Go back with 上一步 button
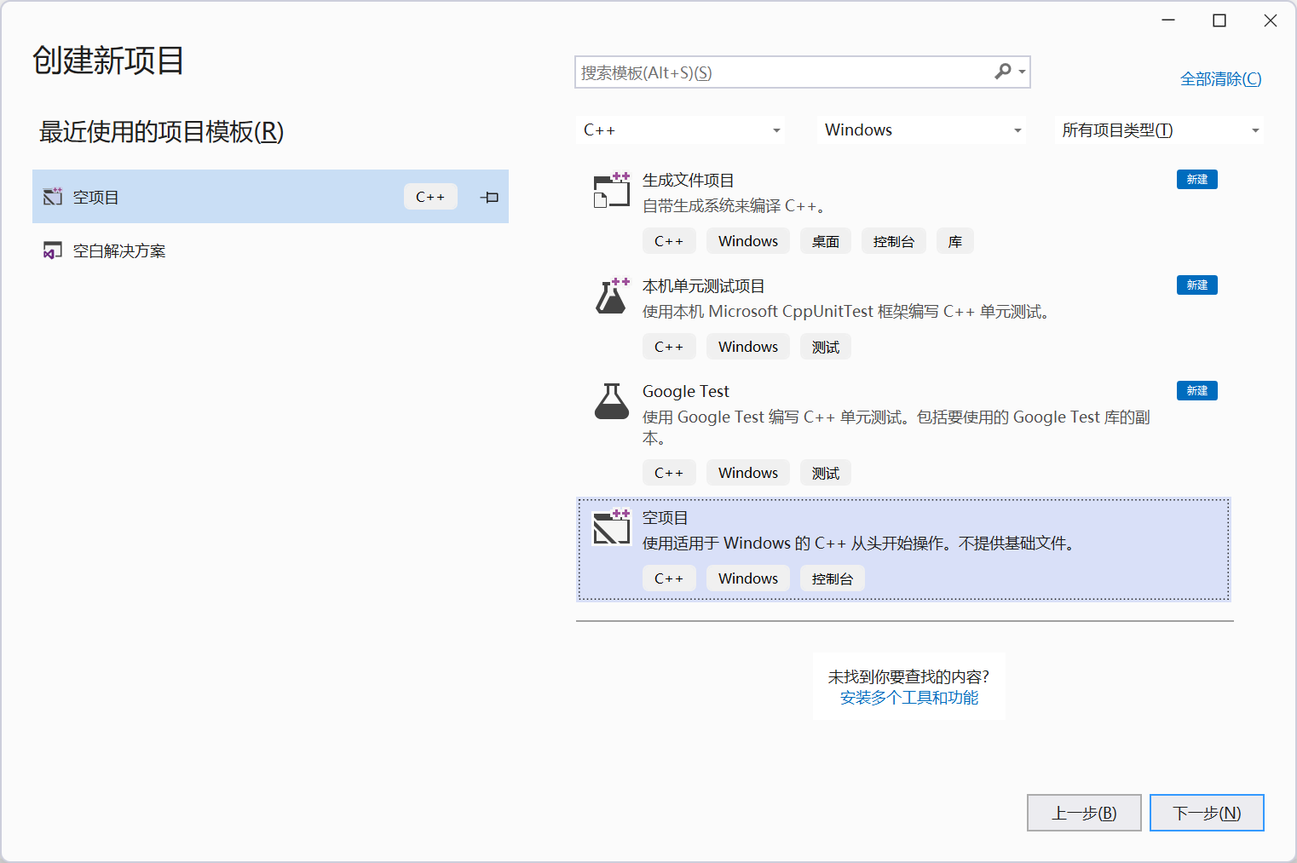Screen dimensions: 1297x863 click(1084, 813)
